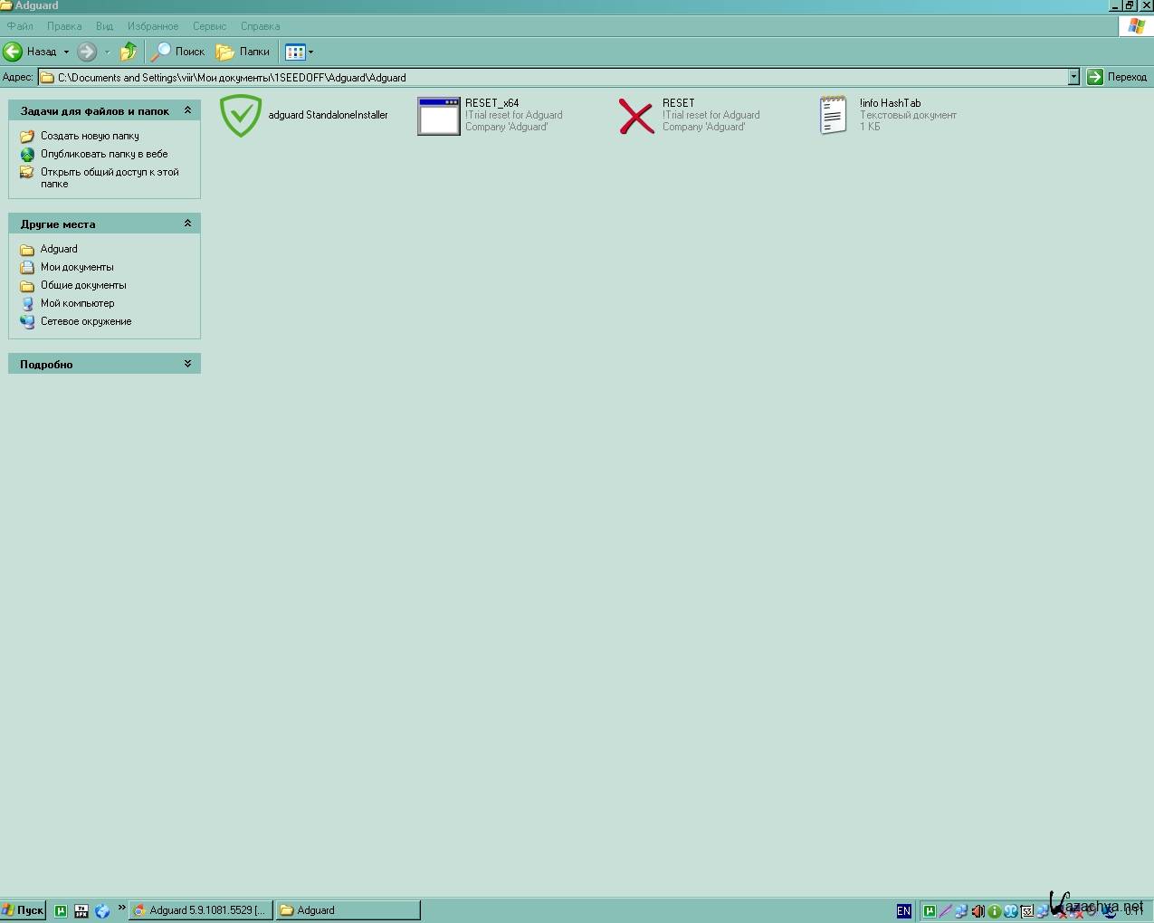Open the Пуск start button
The image size is (1154, 923).
click(x=24, y=910)
